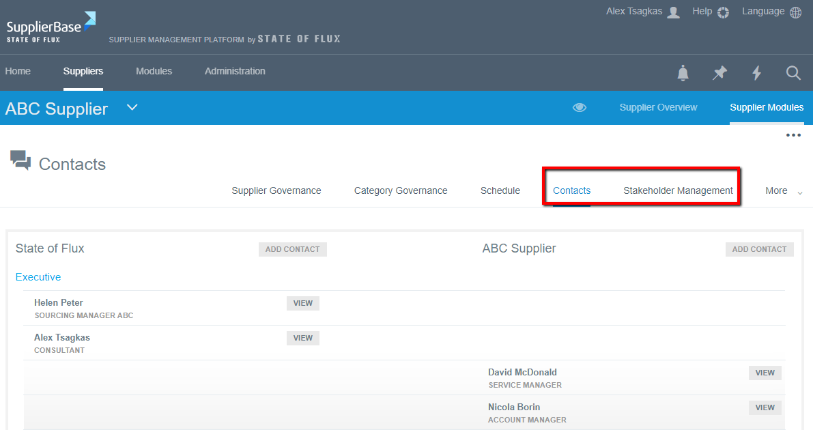Click the Alex Tsagkas user profile icon
Viewport: 813px width, 430px height.
point(672,11)
